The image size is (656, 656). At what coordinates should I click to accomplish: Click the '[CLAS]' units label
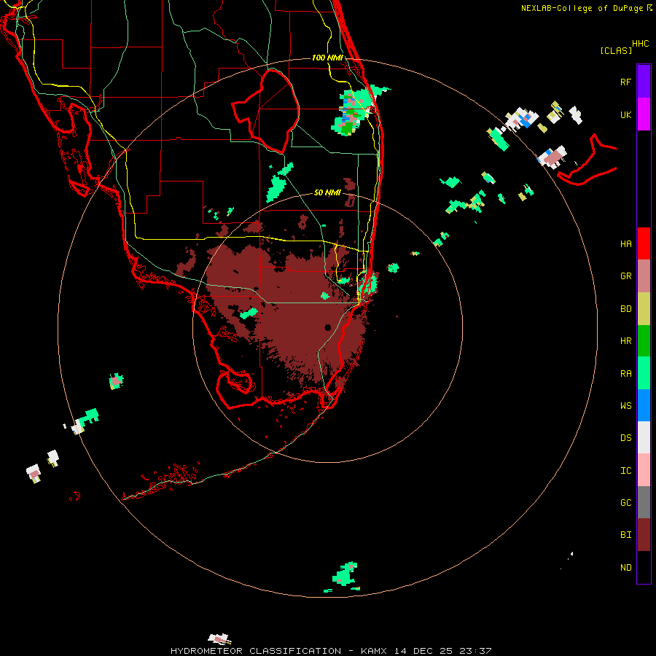click(616, 50)
